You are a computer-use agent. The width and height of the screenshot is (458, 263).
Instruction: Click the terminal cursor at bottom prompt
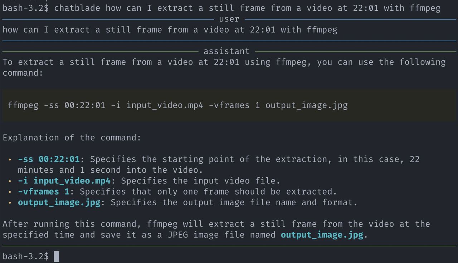pyautogui.click(x=57, y=257)
